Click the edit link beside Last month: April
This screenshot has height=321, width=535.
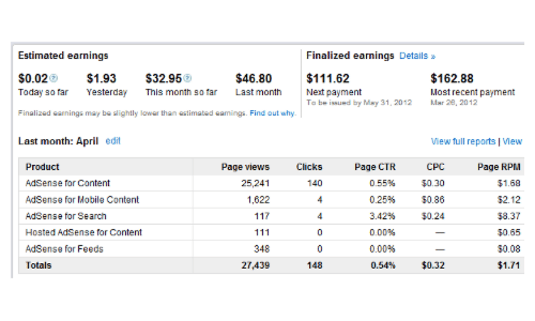113,141
